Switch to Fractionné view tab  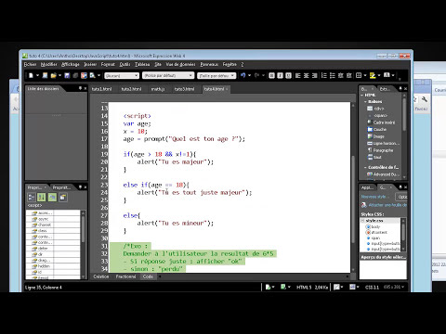[125, 276]
